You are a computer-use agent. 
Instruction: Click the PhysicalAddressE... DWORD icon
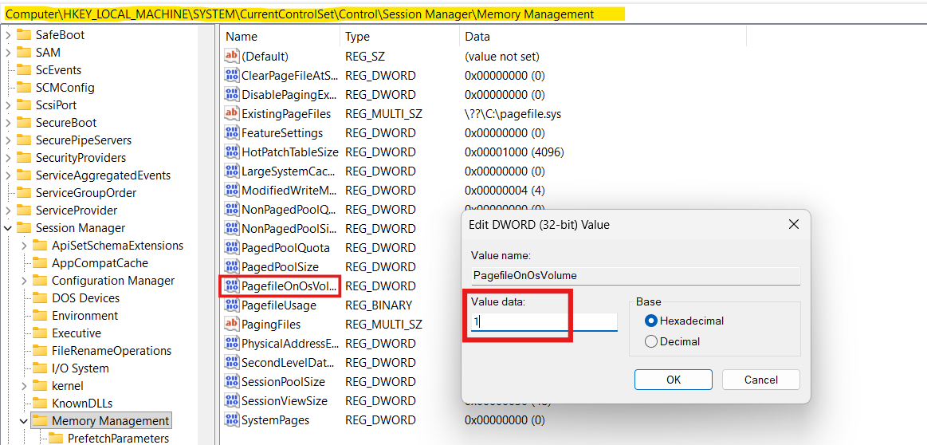(231, 343)
